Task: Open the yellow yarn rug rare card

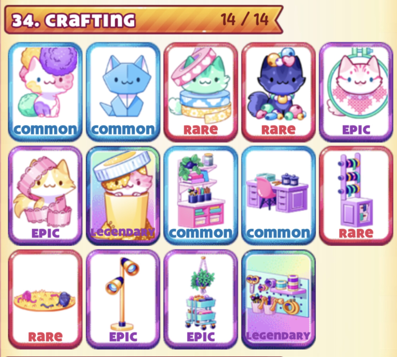Action: 45,299
